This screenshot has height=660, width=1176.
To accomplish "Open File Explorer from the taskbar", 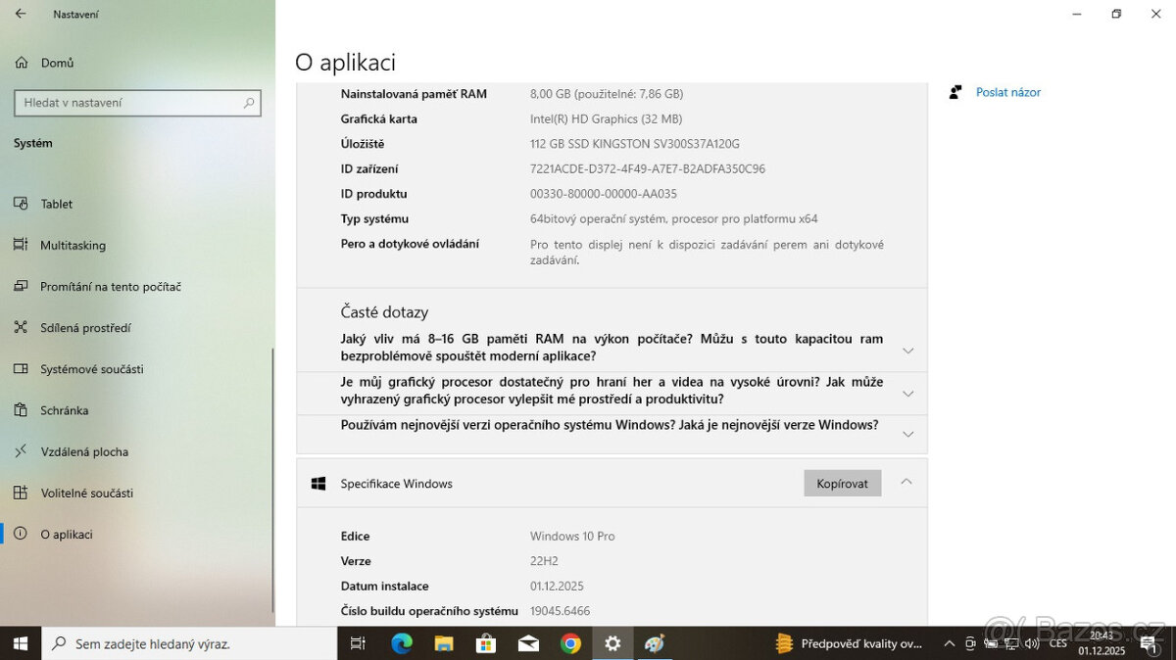I will [x=445, y=643].
